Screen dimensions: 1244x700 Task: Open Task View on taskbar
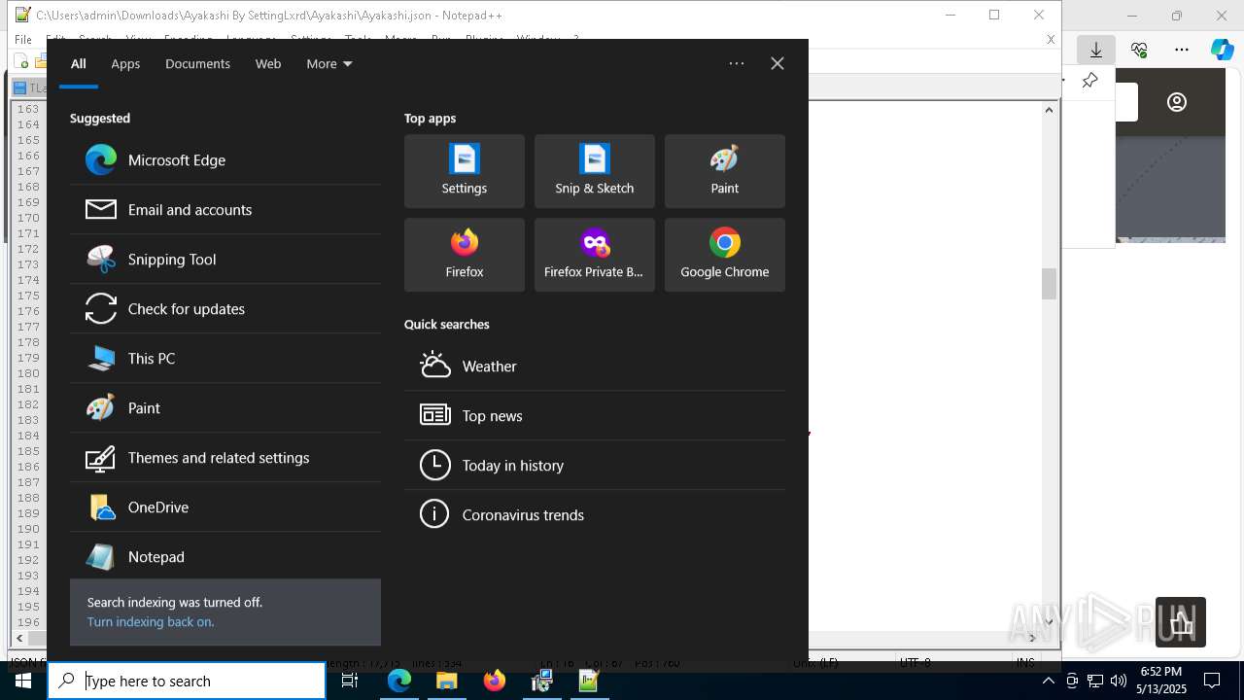pos(350,681)
